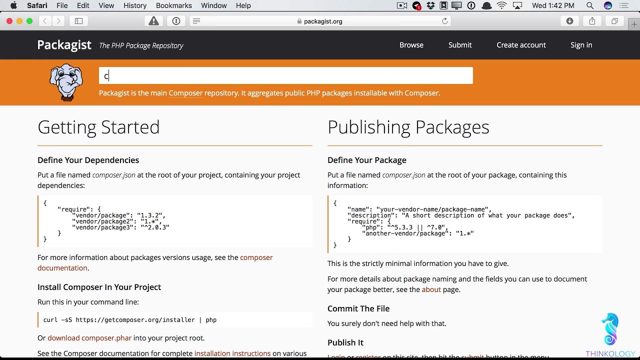This screenshot has height=360, width=640.
Task: Open the View menu
Action: pos(106,5)
